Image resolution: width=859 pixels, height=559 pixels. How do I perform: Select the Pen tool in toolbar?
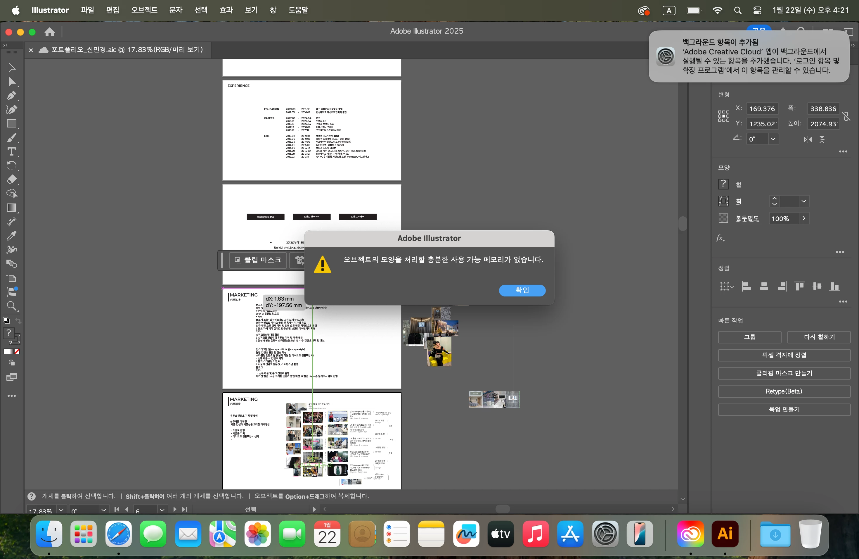pos(11,96)
